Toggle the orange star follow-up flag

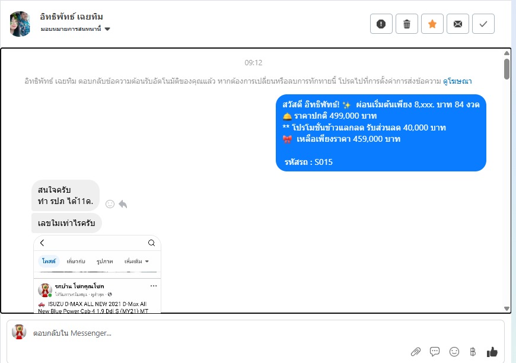tap(432, 24)
